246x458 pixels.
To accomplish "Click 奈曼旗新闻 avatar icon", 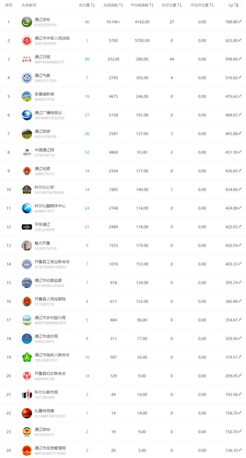I will coord(27,97).
